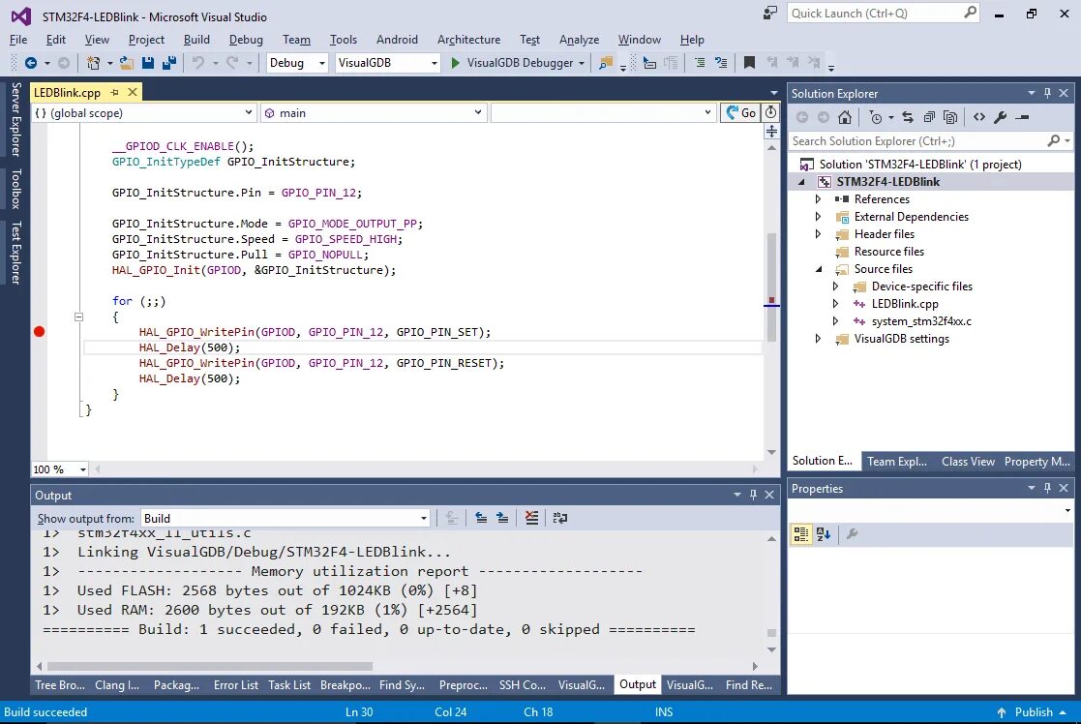The height and width of the screenshot is (724, 1081).
Task: Click the Home icon in Solution Explorer toolbar
Action: click(x=844, y=117)
